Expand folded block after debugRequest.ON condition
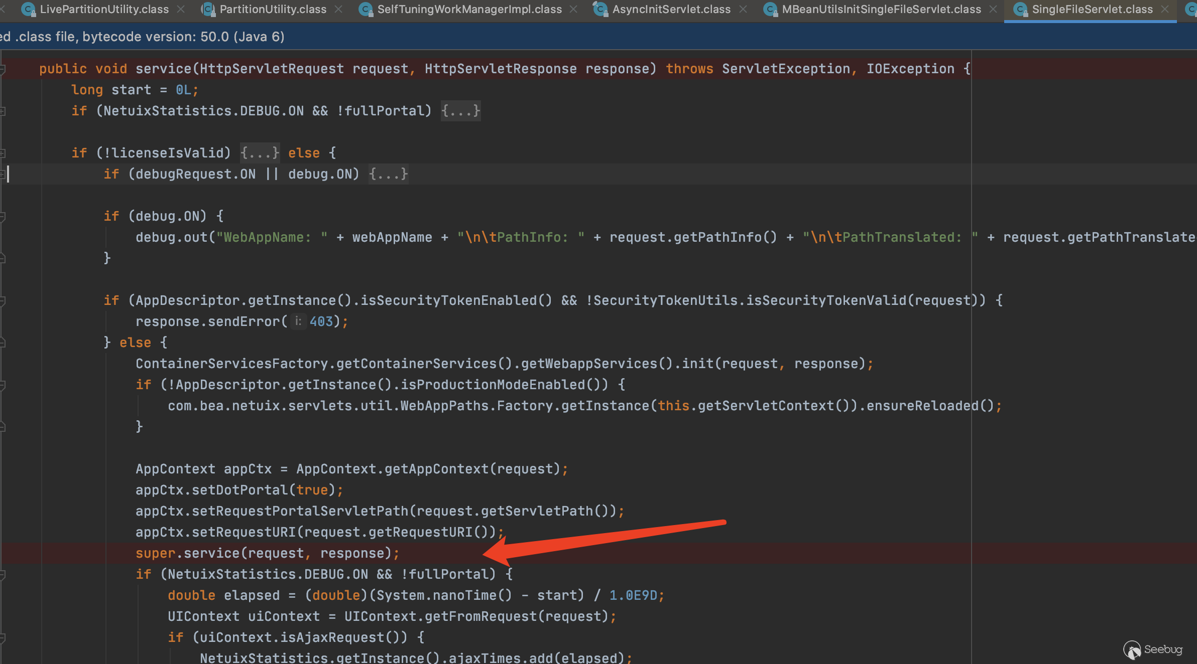The height and width of the screenshot is (664, 1197). pos(388,174)
